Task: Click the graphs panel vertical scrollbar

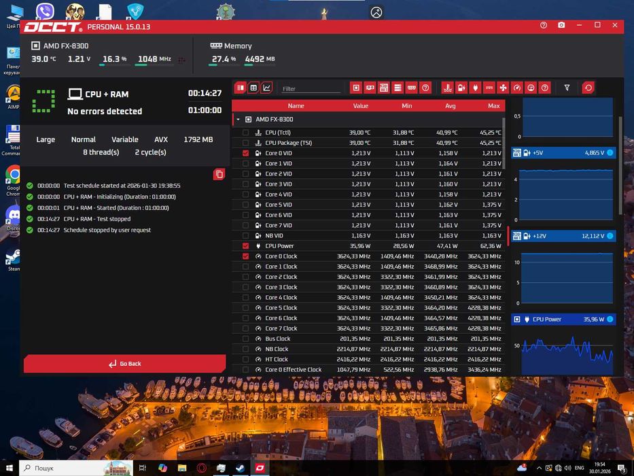Action: coord(620,165)
